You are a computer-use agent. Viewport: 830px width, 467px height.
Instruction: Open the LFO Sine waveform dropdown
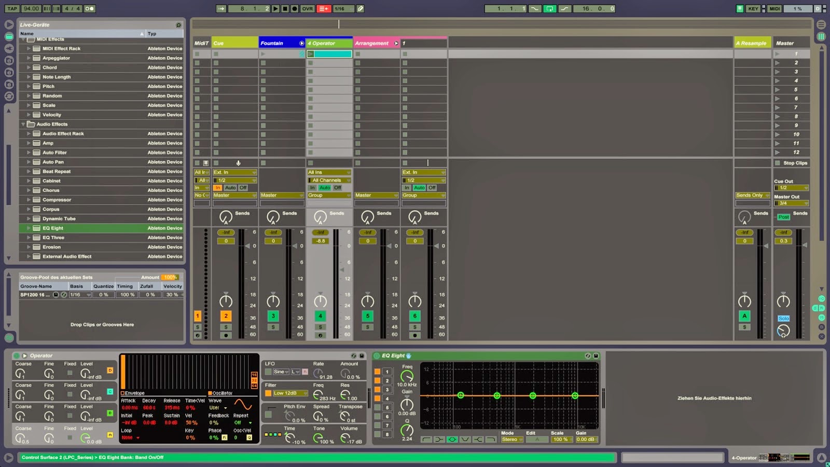(x=281, y=372)
